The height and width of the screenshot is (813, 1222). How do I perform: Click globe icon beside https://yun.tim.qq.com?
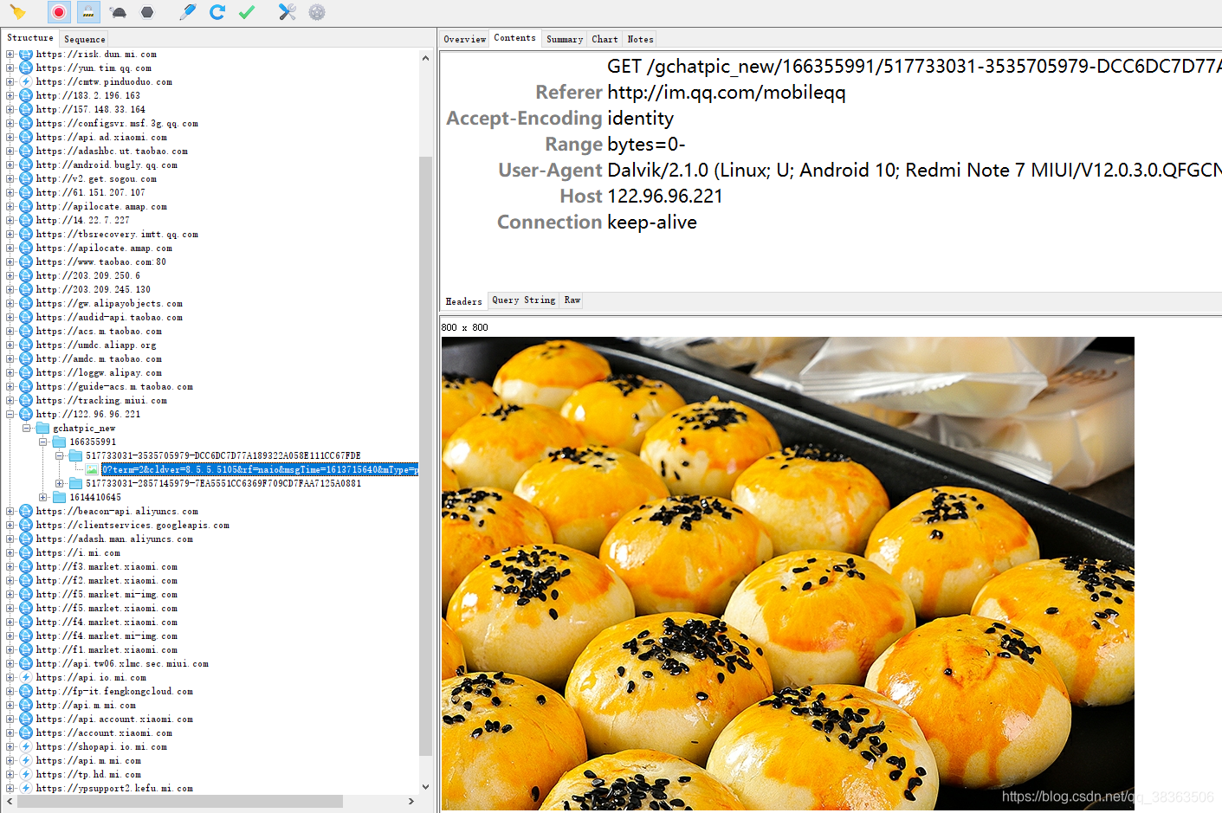[26, 68]
